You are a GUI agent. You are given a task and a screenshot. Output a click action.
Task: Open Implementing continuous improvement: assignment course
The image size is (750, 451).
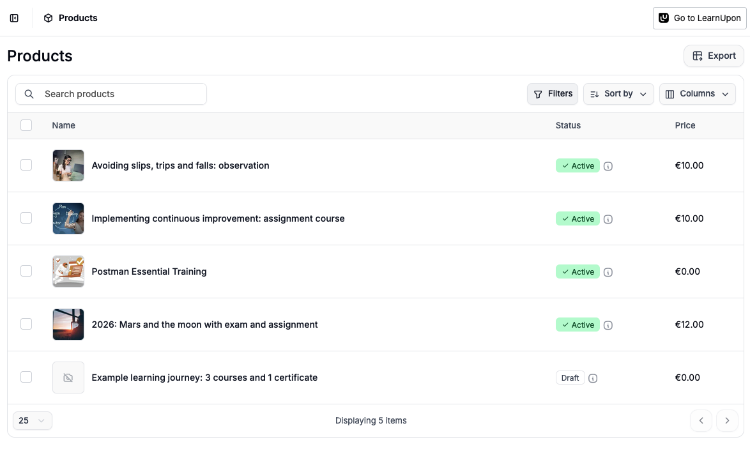tap(218, 218)
